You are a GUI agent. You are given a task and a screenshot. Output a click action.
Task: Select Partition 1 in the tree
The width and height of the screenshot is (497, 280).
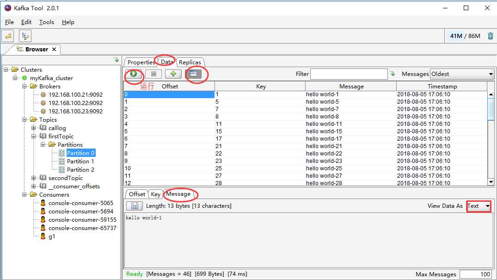[80, 161]
